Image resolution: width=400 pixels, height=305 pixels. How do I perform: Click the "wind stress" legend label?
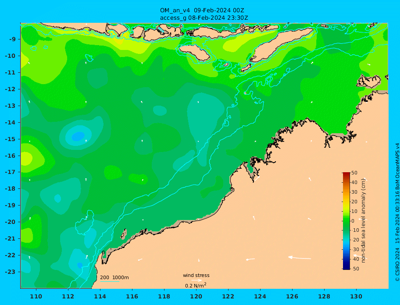coord(196,276)
